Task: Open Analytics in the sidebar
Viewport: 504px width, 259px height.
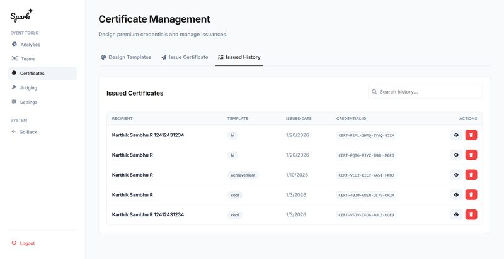Action: click(x=30, y=45)
